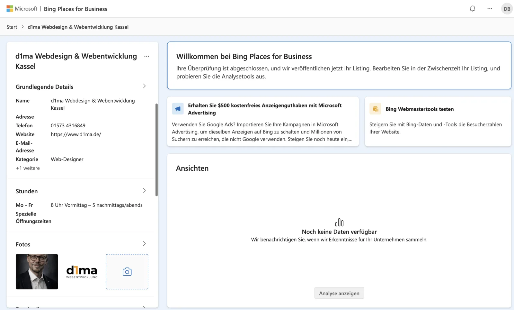
Task: Click the megaphone advertising icon
Action: click(x=178, y=109)
